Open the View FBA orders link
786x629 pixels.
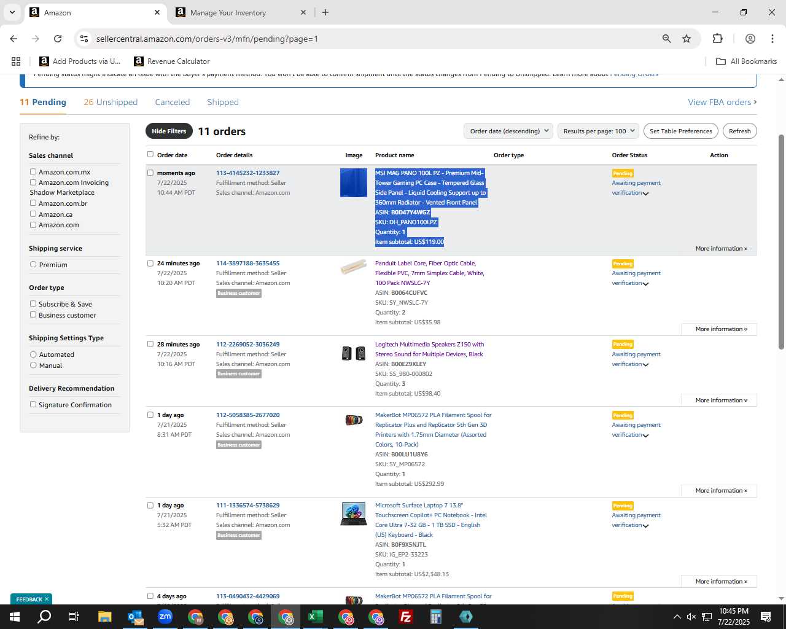click(722, 102)
